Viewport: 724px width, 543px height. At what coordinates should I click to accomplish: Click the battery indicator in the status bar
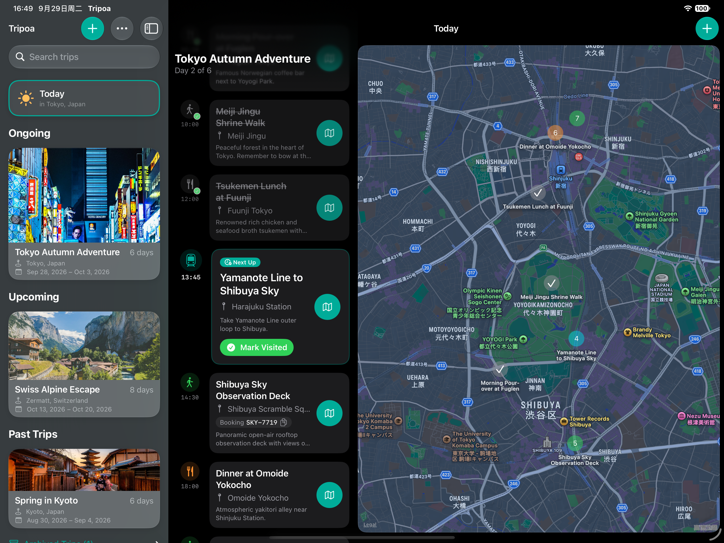702,8
